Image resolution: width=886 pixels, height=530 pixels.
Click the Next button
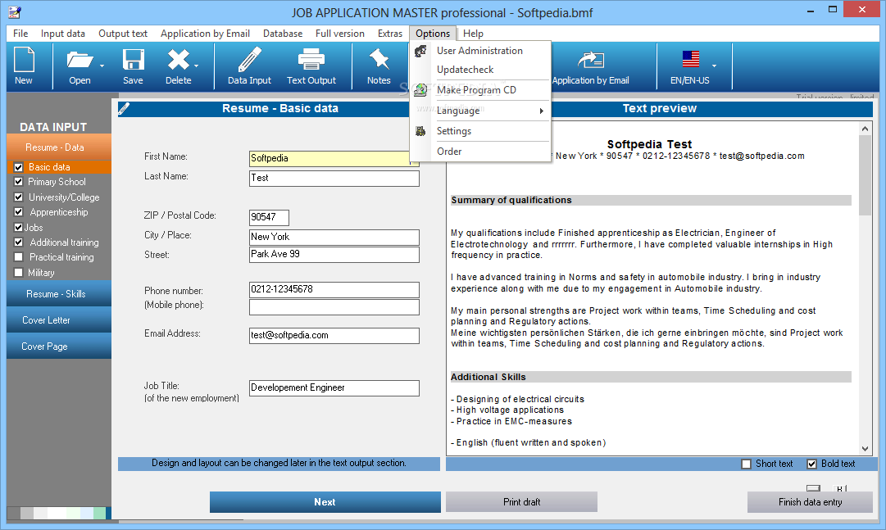tap(325, 502)
